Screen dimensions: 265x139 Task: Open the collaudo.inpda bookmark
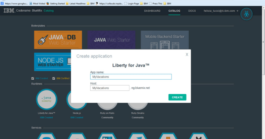tap(109, 3)
